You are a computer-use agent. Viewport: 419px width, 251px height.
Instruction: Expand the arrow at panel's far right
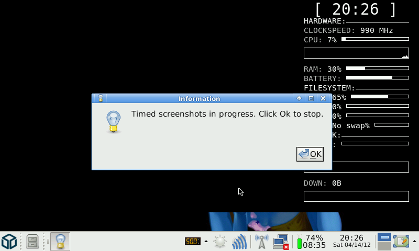click(x=414, y=242)
